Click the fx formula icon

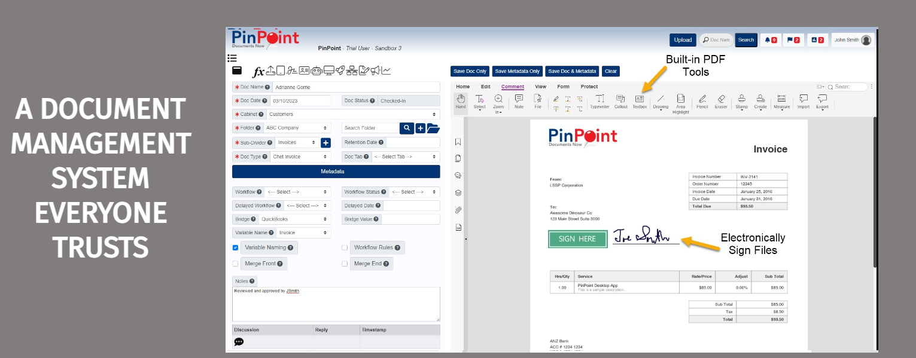coord(258,72)
